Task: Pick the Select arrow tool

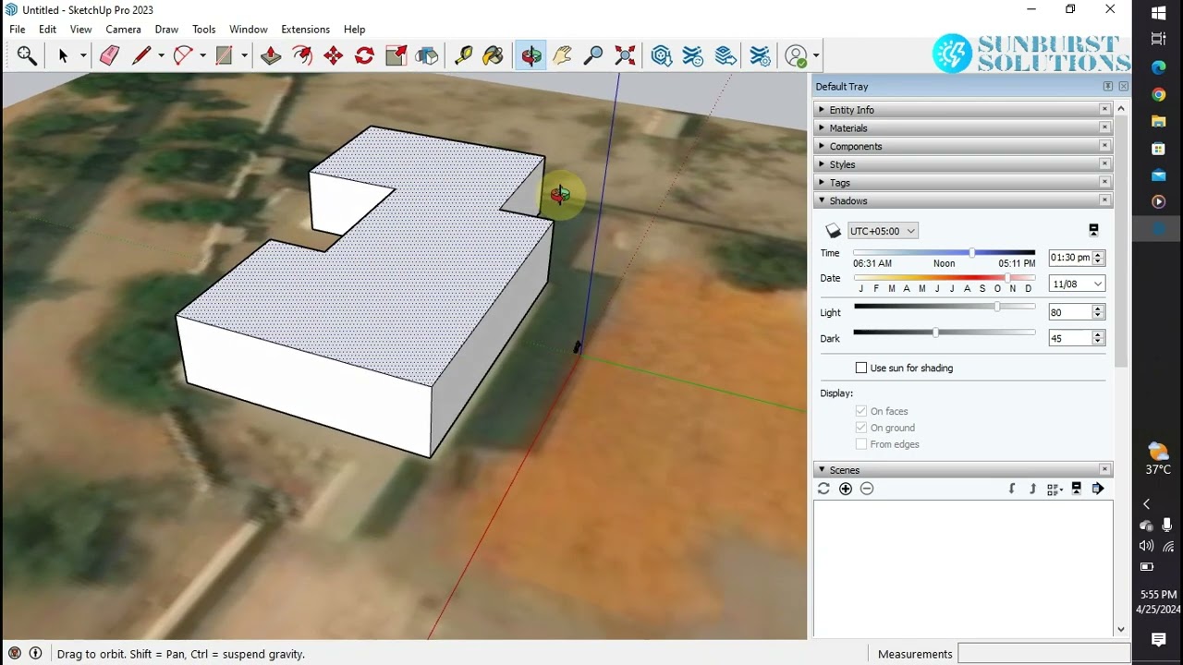Action: [63, 56]
